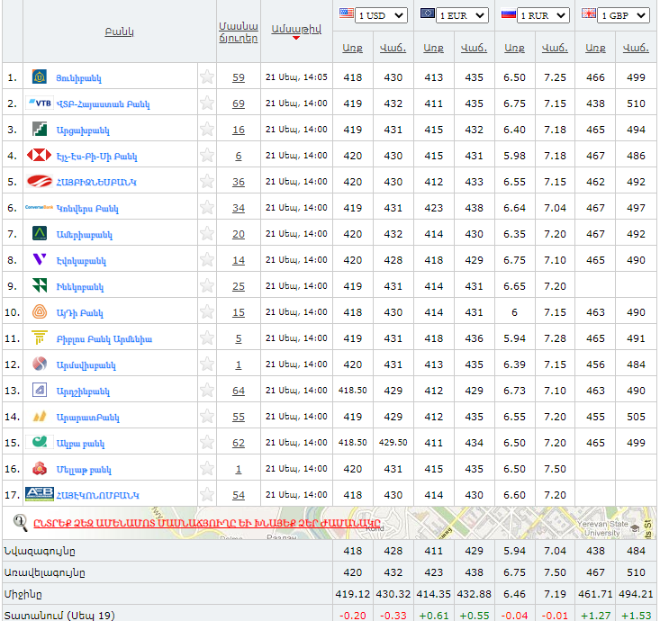Image resolution: width=660 pixels, height=621 pixels.
Task: Click the EU flag next to EUR
Action: click(427, 13)
